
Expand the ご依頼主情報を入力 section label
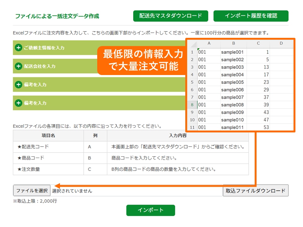click(x=44, y=48)
